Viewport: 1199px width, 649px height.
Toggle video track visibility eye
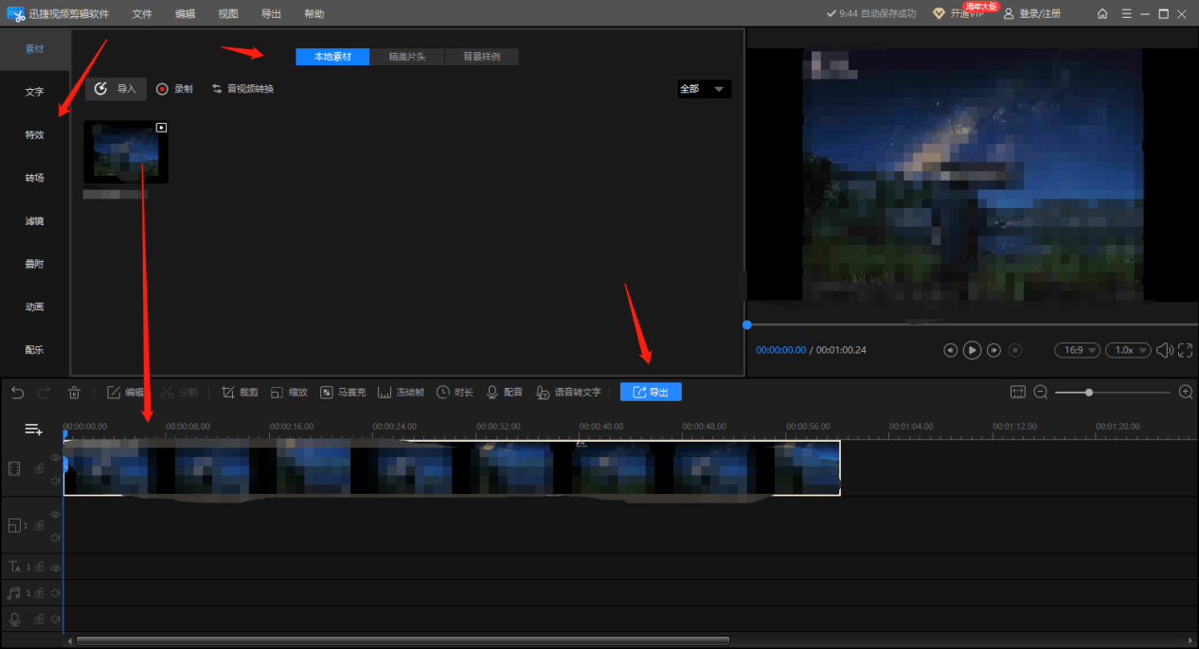coord(55,457)
